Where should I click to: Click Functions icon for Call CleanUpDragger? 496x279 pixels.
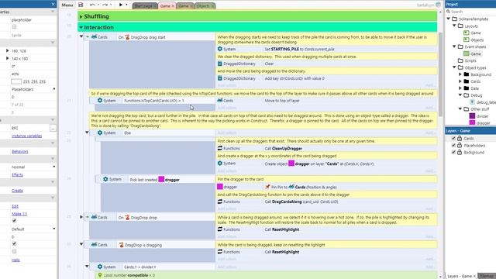220,148
